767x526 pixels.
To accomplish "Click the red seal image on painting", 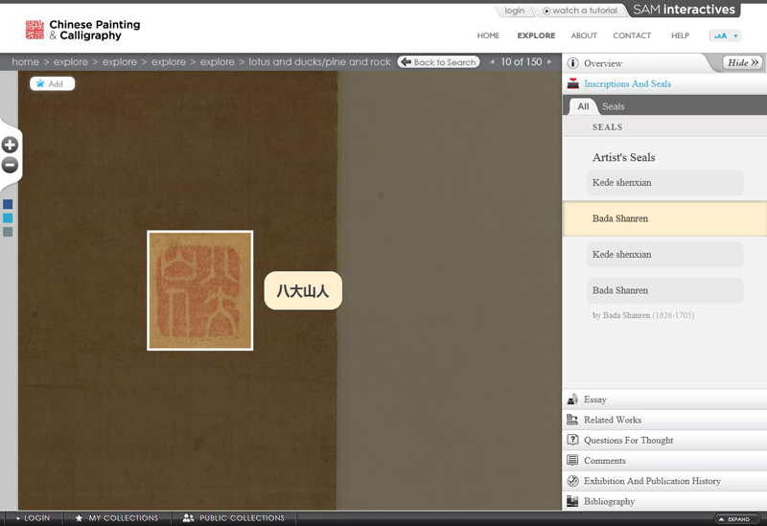I will click(x=200, y=290).
